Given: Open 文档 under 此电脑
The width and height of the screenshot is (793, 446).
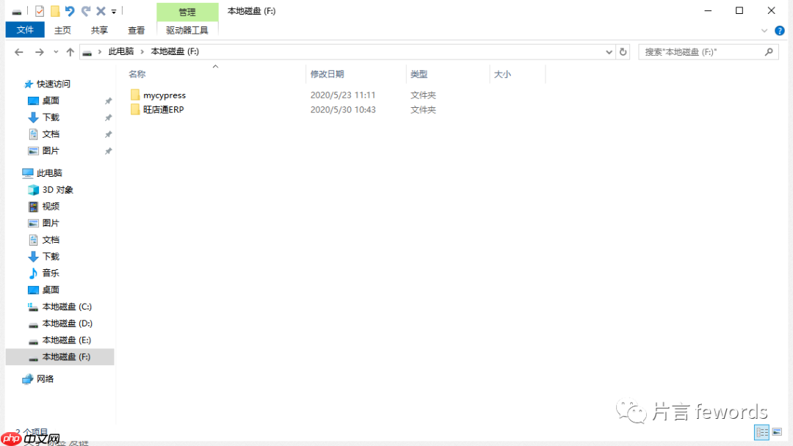Looking at the screenshot, I should coord(51,239).
